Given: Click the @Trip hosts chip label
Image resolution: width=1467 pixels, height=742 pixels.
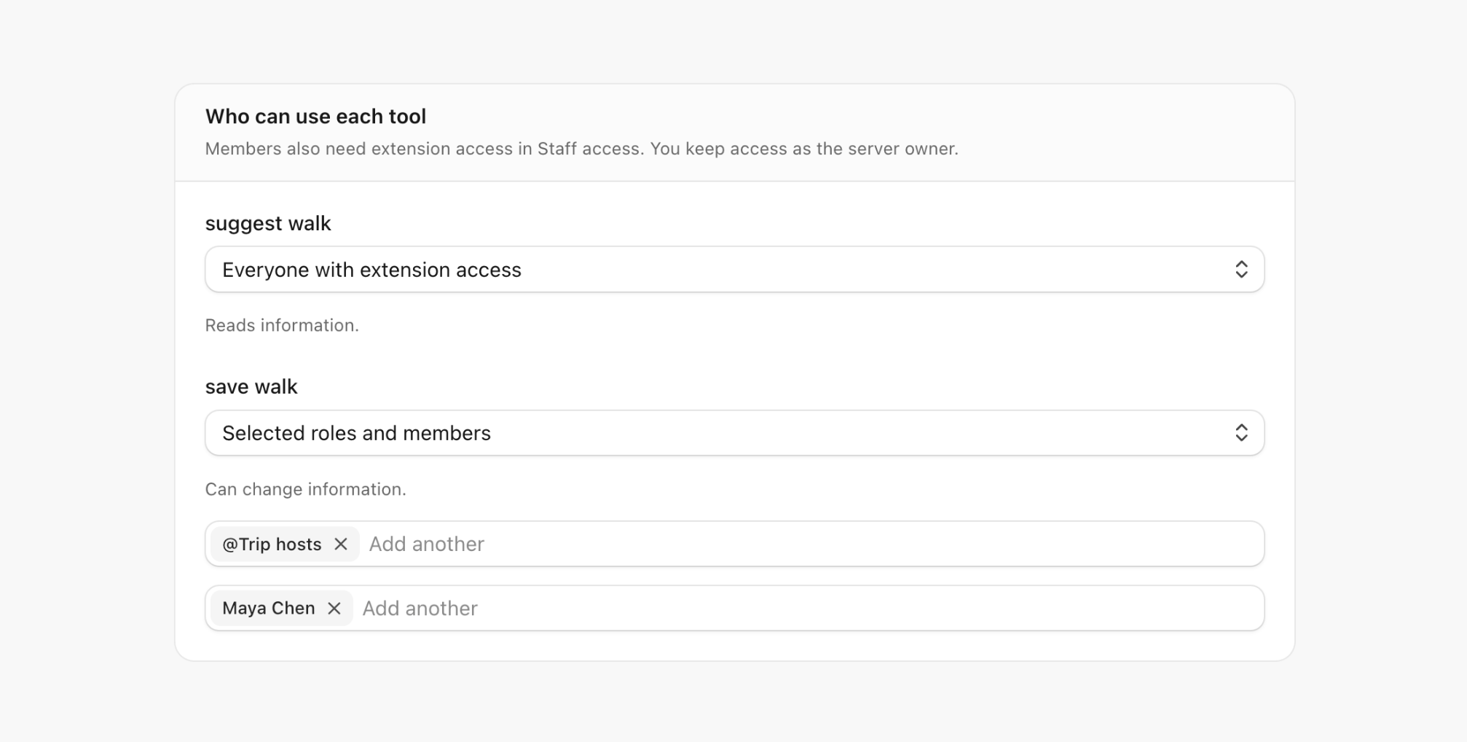Looking at the screenshot, I should 272,544.
